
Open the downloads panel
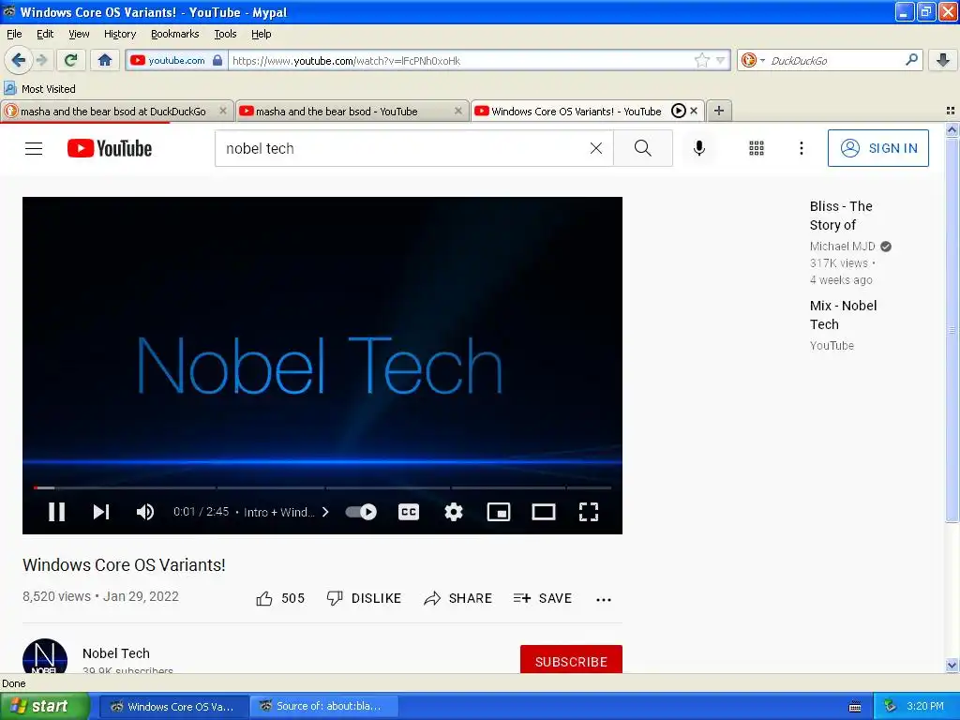943,60
